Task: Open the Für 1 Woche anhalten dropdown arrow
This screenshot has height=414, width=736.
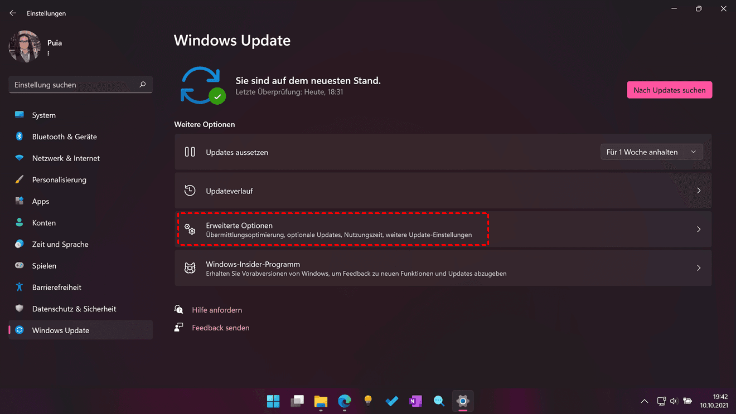Action: [x=694, y=152]
